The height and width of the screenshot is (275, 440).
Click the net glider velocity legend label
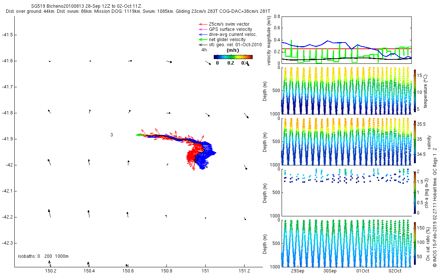click(227, 39)
